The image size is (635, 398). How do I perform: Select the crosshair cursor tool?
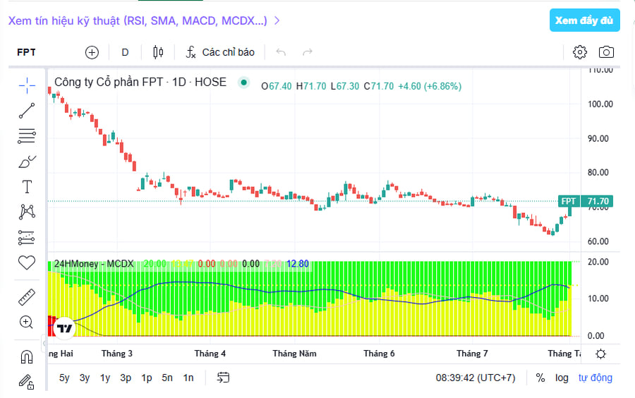pos(27,85)
